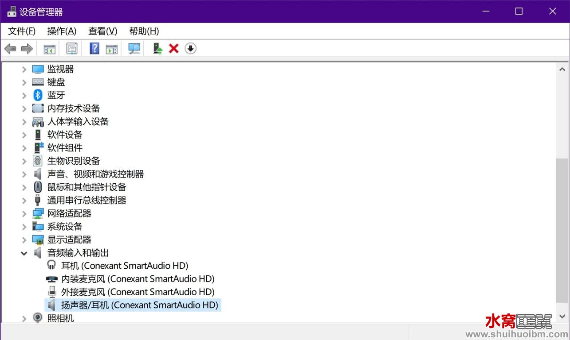Click the 人体学输入设备 icon

38,122
